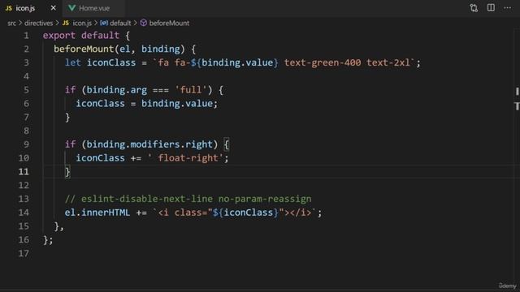Click the ' float-right' string on line 10
This screenshot has height=292, width=520.
[185, 158]
